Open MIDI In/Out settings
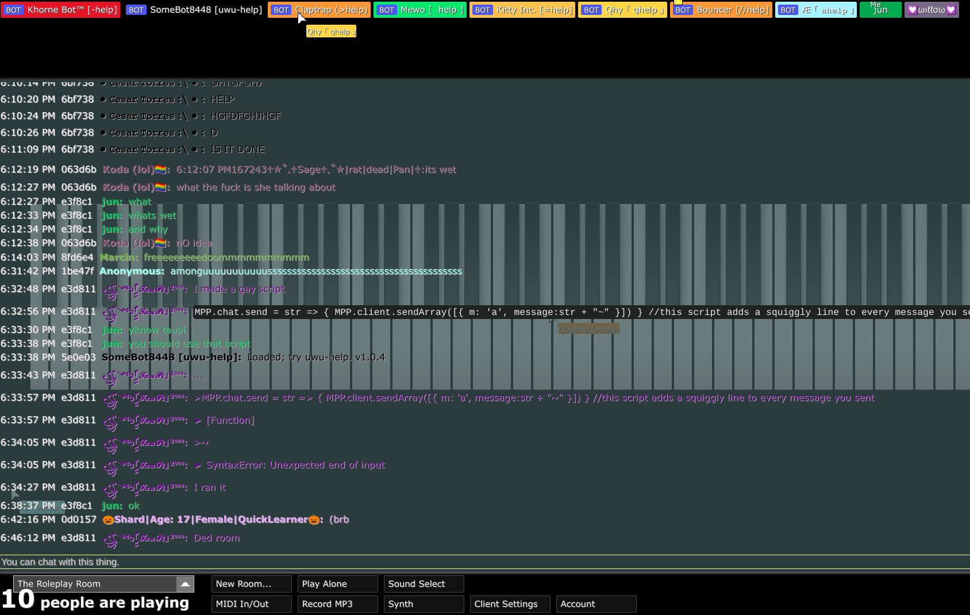Image resolution: width=970 pixels, height=615 pixels. tap(251, 604)
